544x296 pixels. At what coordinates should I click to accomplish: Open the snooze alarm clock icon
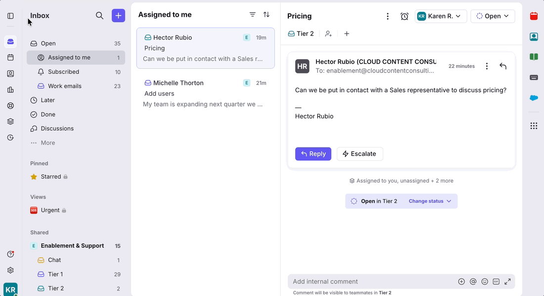pos(404,16)
